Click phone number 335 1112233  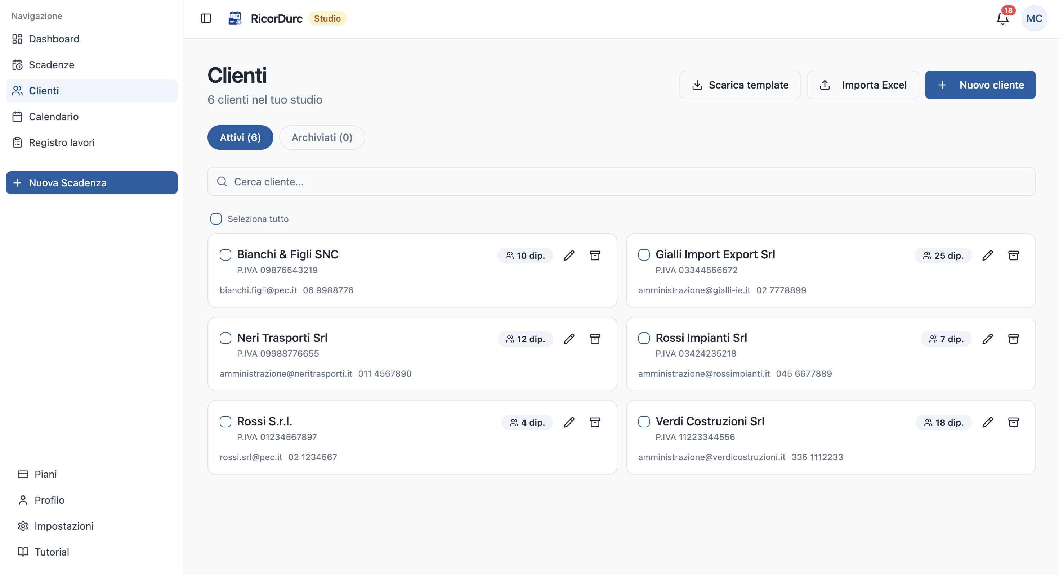[x=817, y=457]
